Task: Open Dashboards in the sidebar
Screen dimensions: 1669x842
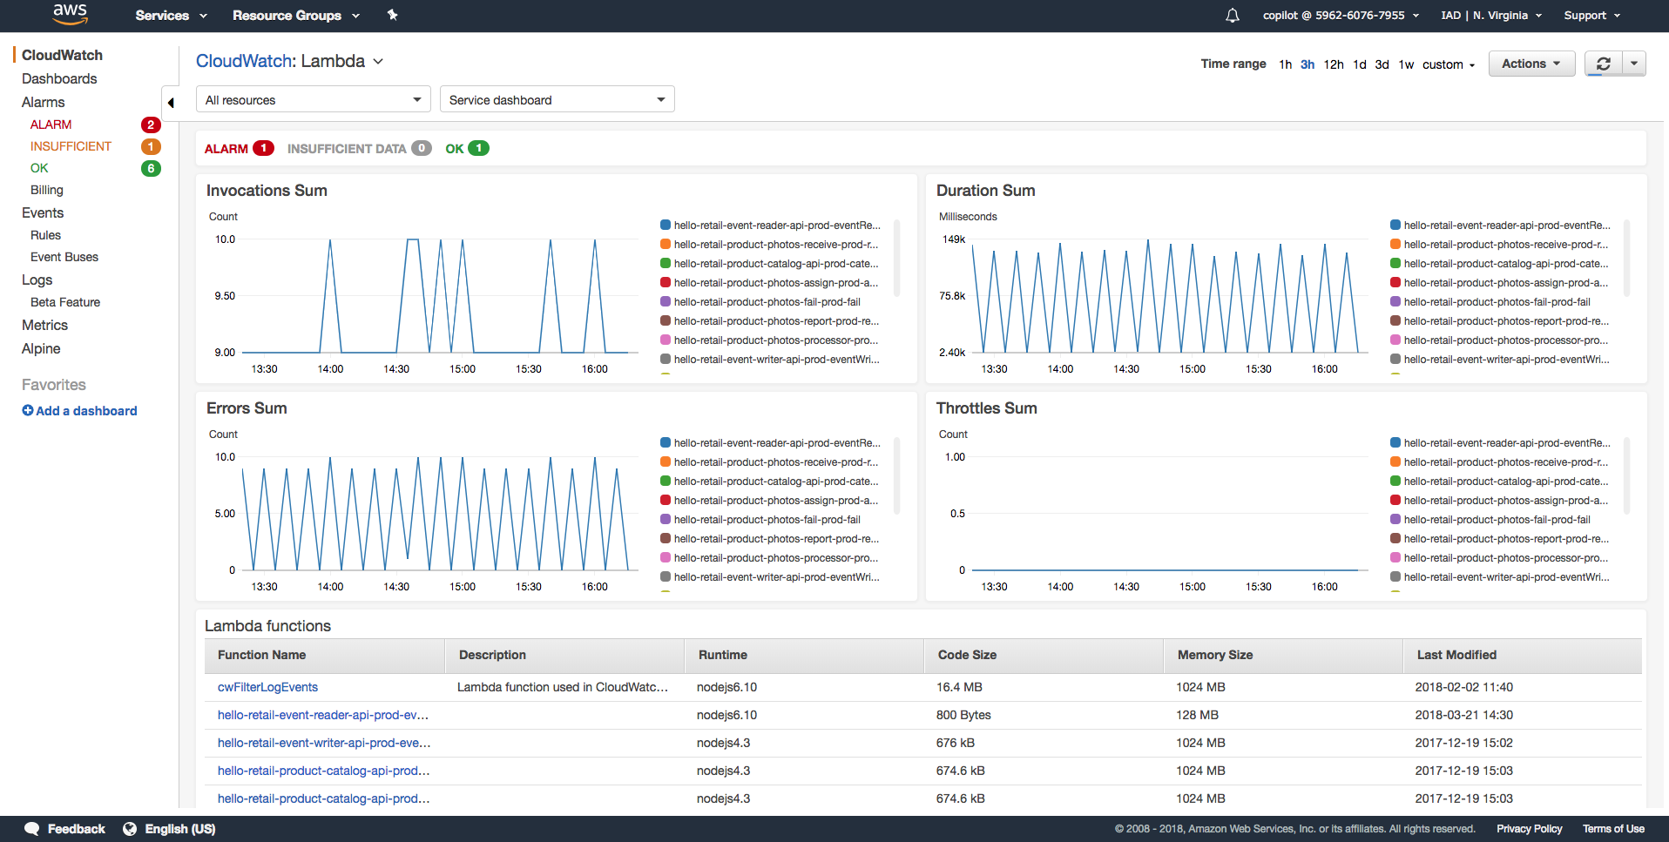Action: tap(59, 78)
